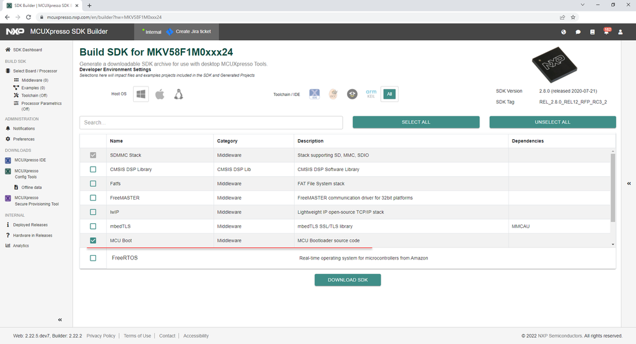636x344 pixels.
Task: Click the Internal header tab
Action: tap(153, 32)
